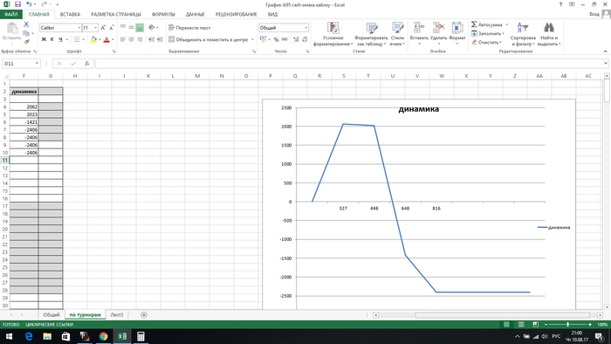Click the zoom slider handle

tap(567, 324)
